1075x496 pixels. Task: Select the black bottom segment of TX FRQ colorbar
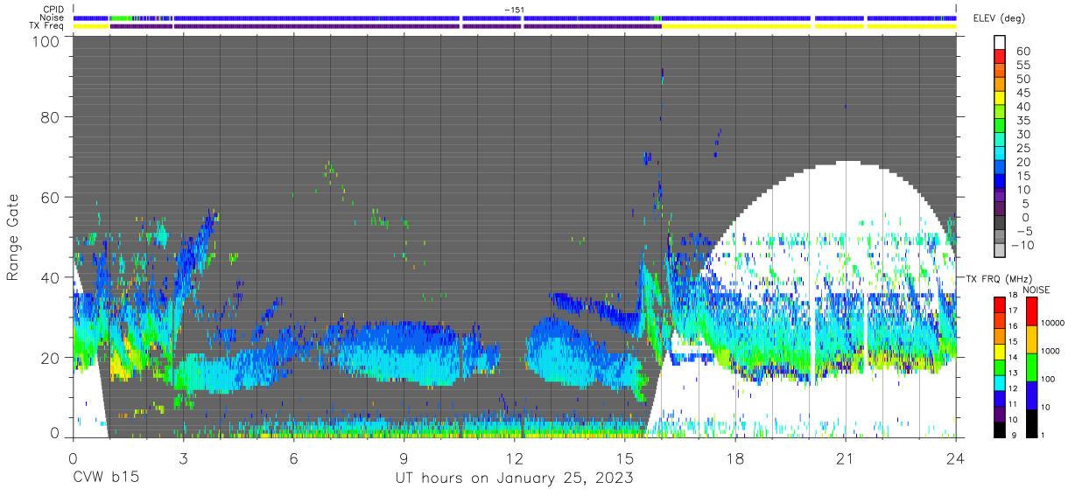pyautogui.click(x=1001, y=428)
